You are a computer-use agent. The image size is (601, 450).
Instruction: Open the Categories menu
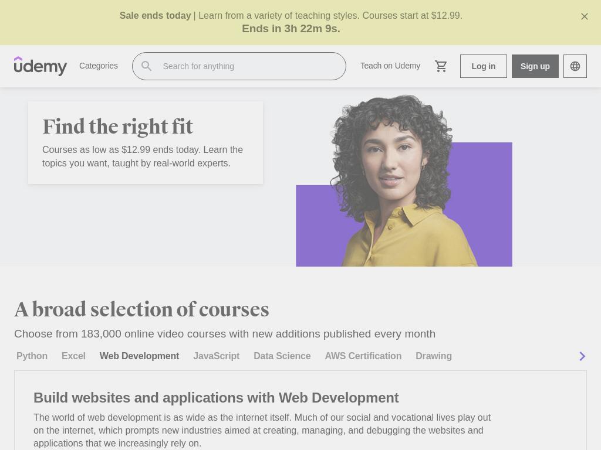pyautogui.click(x=99, y=66)
